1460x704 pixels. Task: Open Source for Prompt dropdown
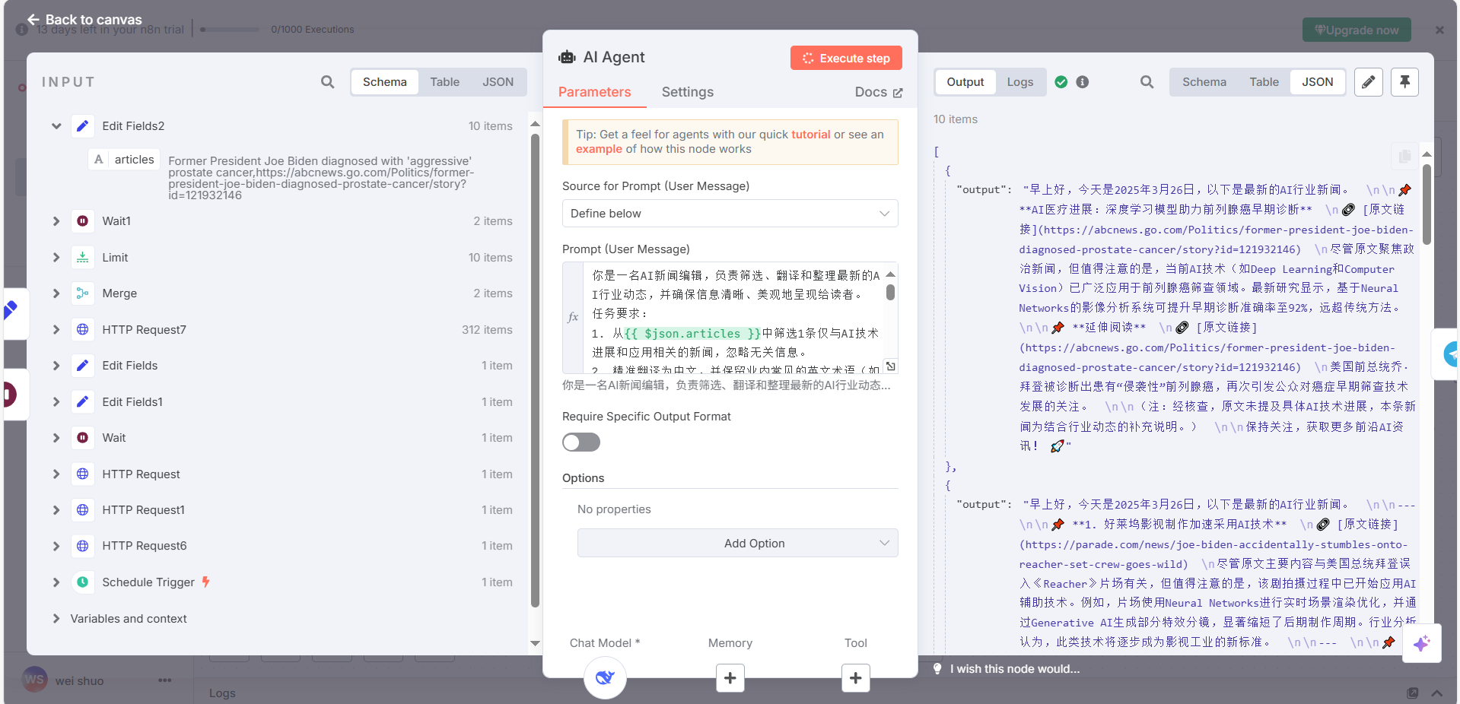[730, 214]
